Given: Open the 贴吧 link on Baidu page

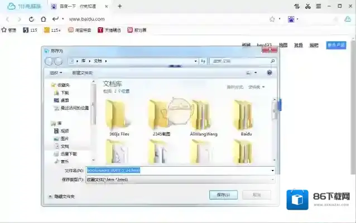Looking at the screenshot, I should click(314, 45).
